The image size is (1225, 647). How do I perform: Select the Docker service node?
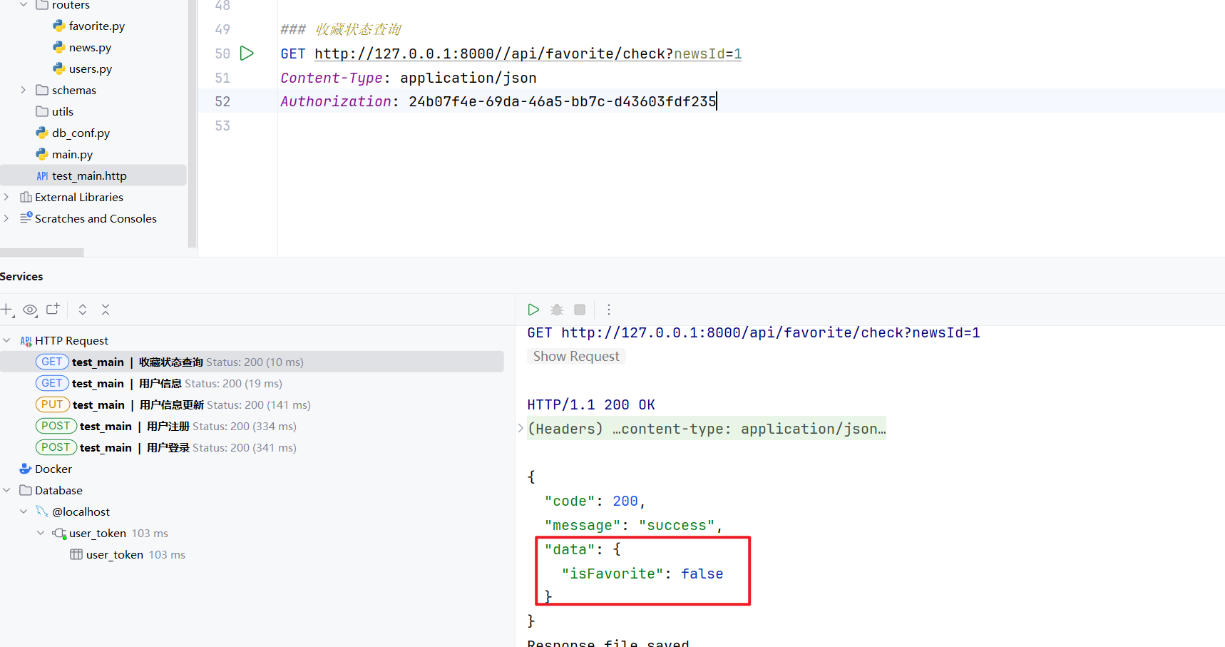point(53,469)
